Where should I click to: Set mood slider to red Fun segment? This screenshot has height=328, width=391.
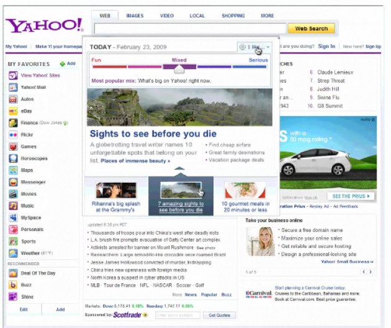pos(109,66)
